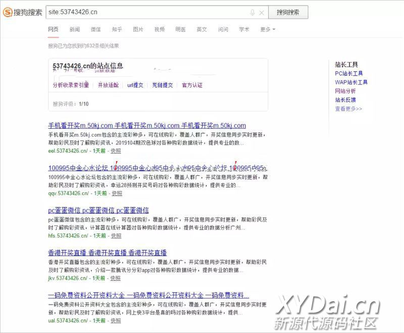The width and height of the screenshot is (404, 333).
Task: Open the 快照 for jkv.53743426.cn result
Action: point(116,278)
